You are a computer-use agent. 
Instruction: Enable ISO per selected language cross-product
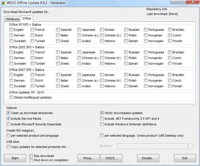tap(102, 136)
